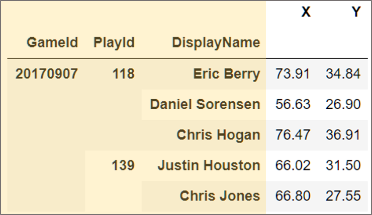Click X value 73.91
372x215 pixels.
pyautogui.click(x=293, y=74)
